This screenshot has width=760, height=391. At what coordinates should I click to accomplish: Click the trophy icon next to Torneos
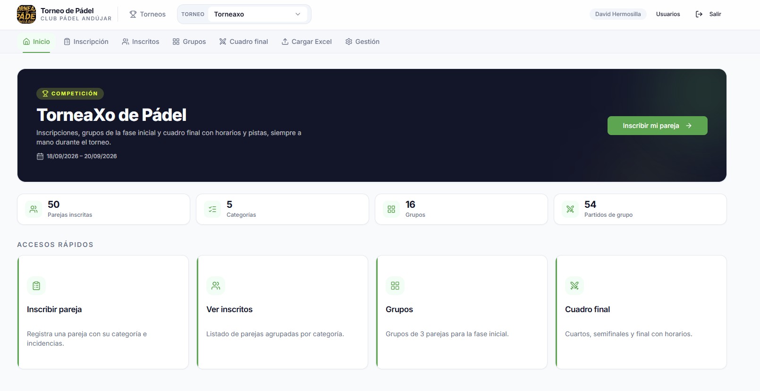pos(133,14)
